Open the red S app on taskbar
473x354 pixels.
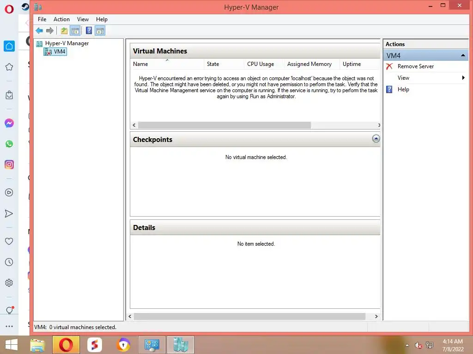pyautogui.click(x=94, y=345)
